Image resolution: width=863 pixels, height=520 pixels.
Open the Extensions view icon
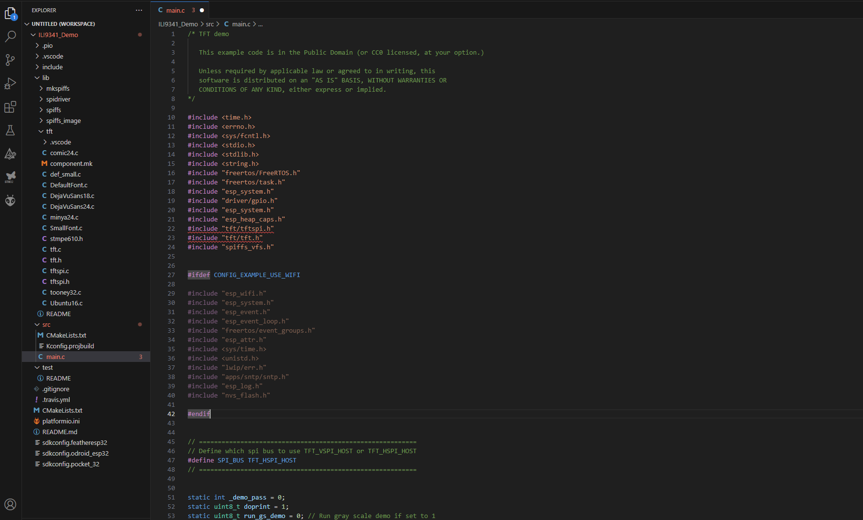(x=10, y=107)
